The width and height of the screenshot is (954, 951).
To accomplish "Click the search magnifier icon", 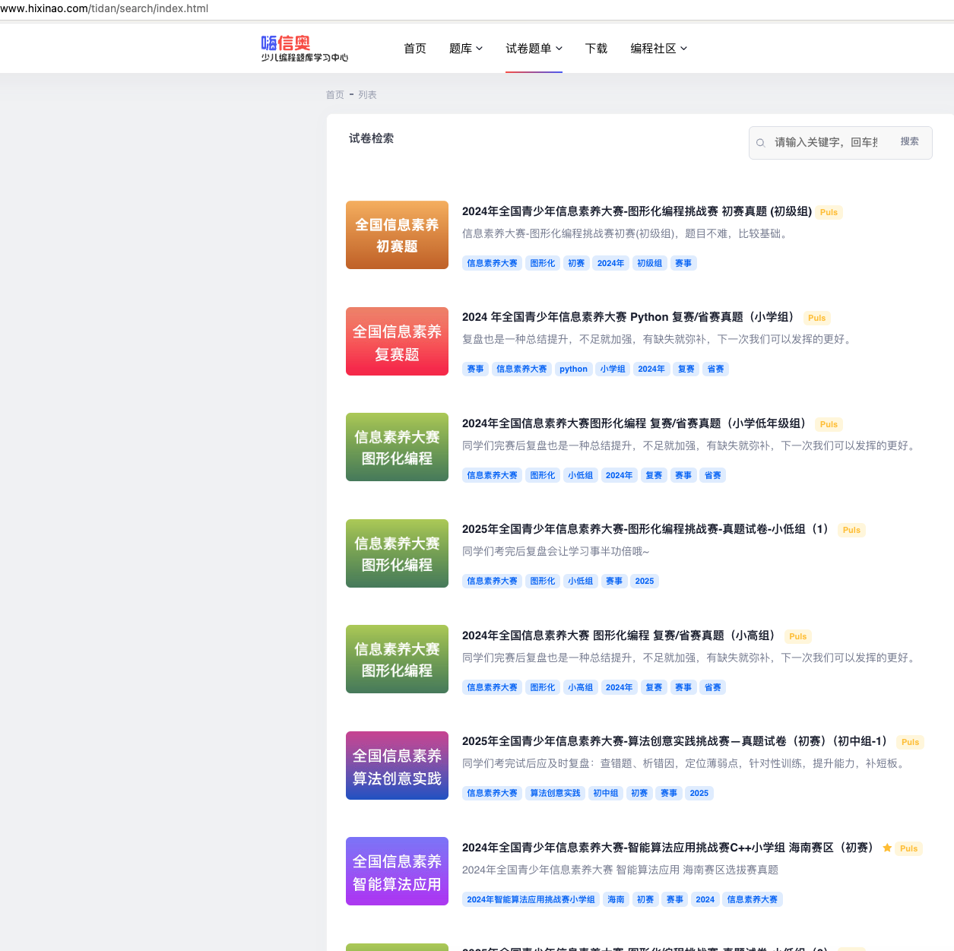I will click(x=760, y=143).
